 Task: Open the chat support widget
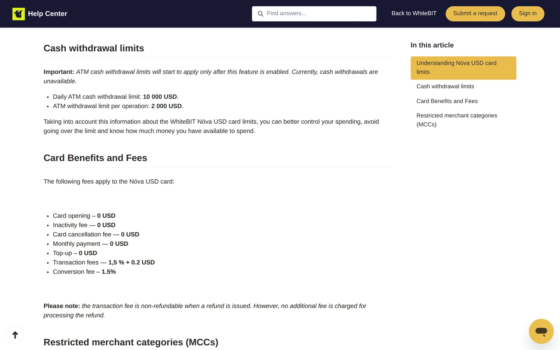click(541, 331)
